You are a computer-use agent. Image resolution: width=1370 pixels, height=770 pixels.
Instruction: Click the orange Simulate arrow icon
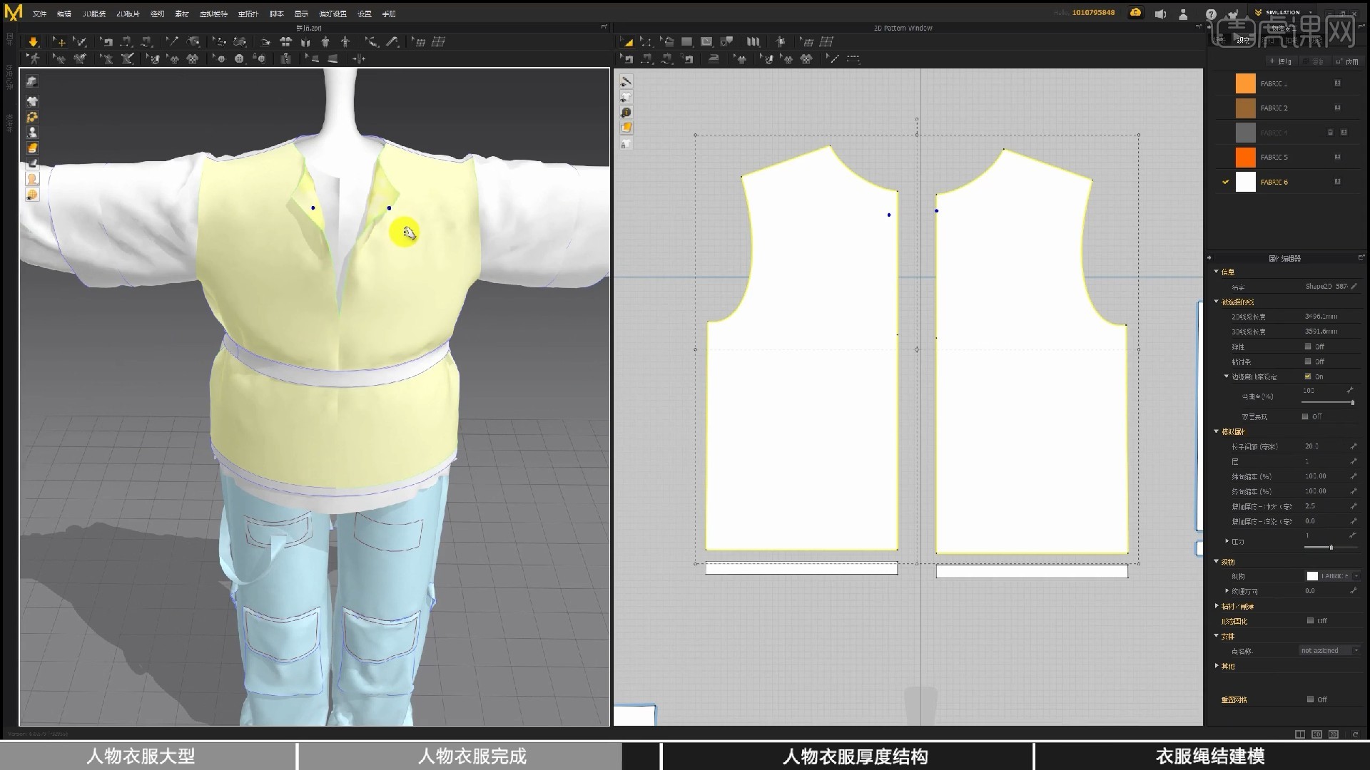pos(33,42)
